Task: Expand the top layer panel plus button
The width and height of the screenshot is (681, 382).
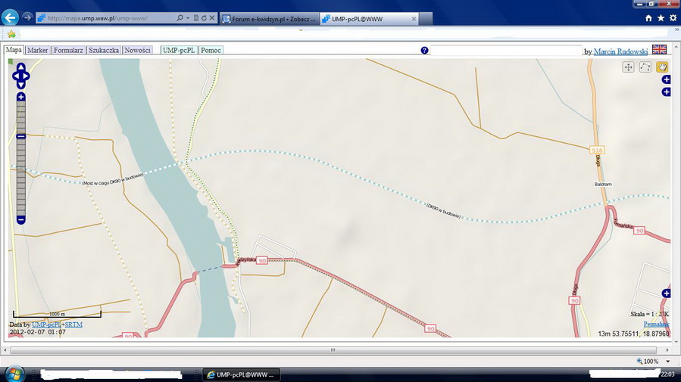Action: point(667,79)
